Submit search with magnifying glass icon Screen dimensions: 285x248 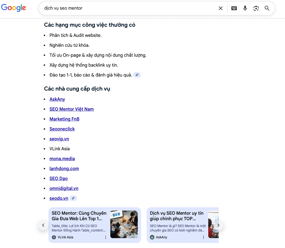coord(267,8)
